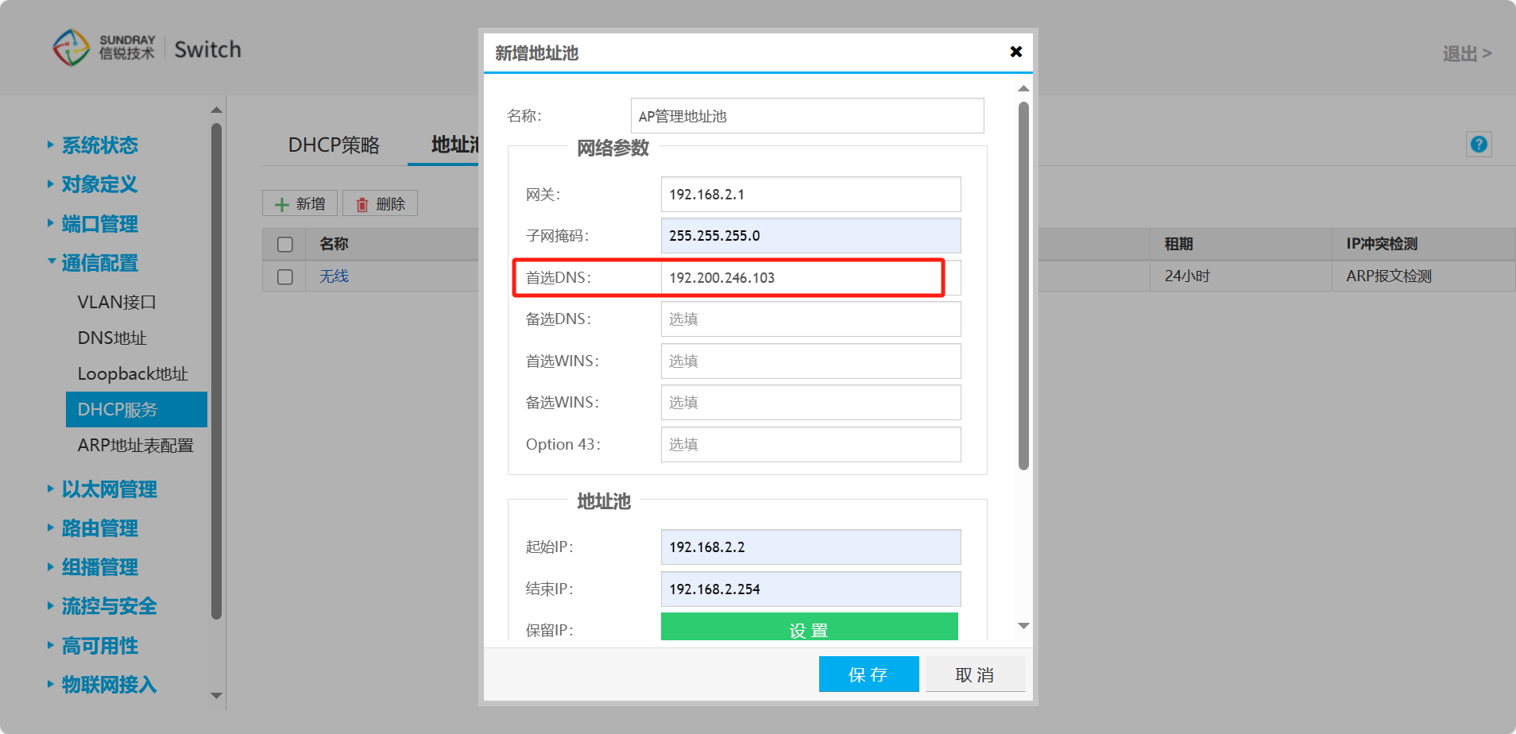Viewport: 1516px width, 734px height.
Task: Expand the 系统状态 menu
Action: pyautogui.click(x=99, y=145)
